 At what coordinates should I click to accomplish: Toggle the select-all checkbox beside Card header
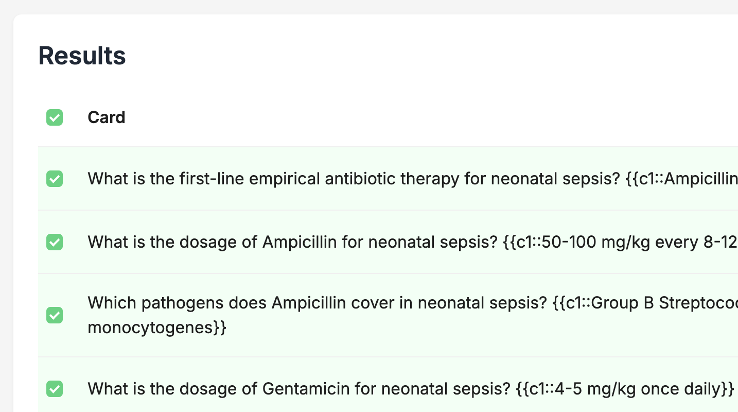point(55,117)
